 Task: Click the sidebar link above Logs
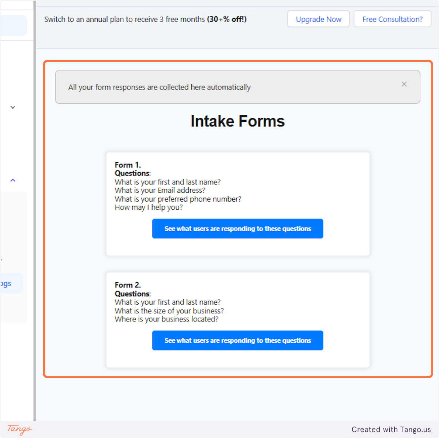pos(2,259)
